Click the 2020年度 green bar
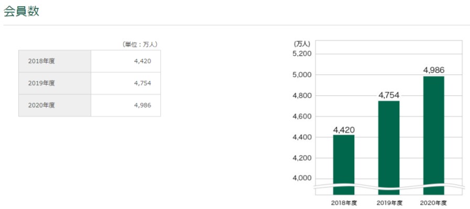 coord(434,135)
